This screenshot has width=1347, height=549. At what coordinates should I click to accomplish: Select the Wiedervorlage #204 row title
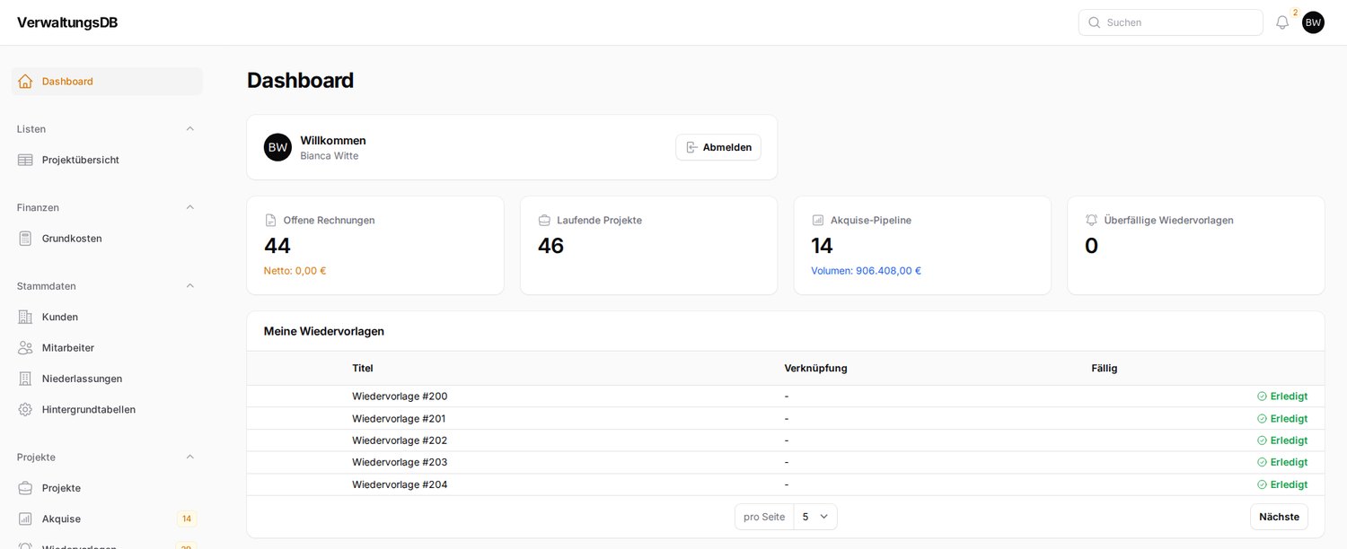coord(400,484)
